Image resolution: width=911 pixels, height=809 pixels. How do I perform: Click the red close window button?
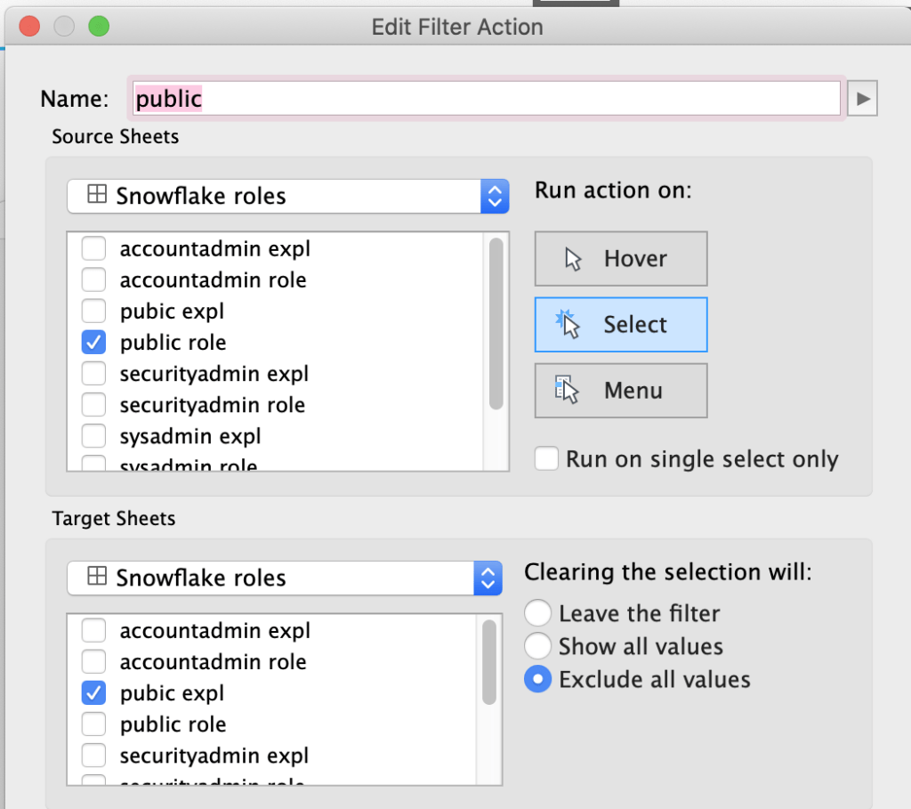[x=29, y=27]
